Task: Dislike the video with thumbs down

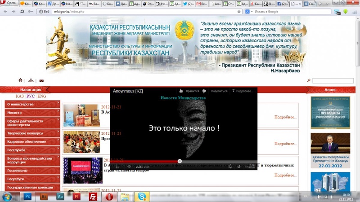Action: (x=204, y=91)
